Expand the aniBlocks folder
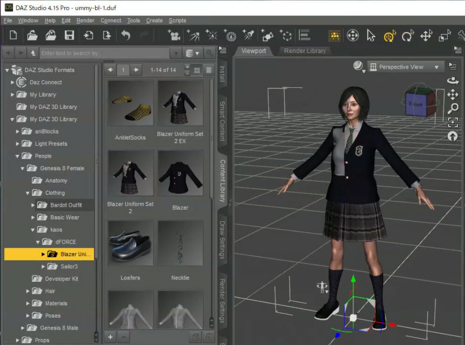This screenshot has height=345, width=465. 18,132
